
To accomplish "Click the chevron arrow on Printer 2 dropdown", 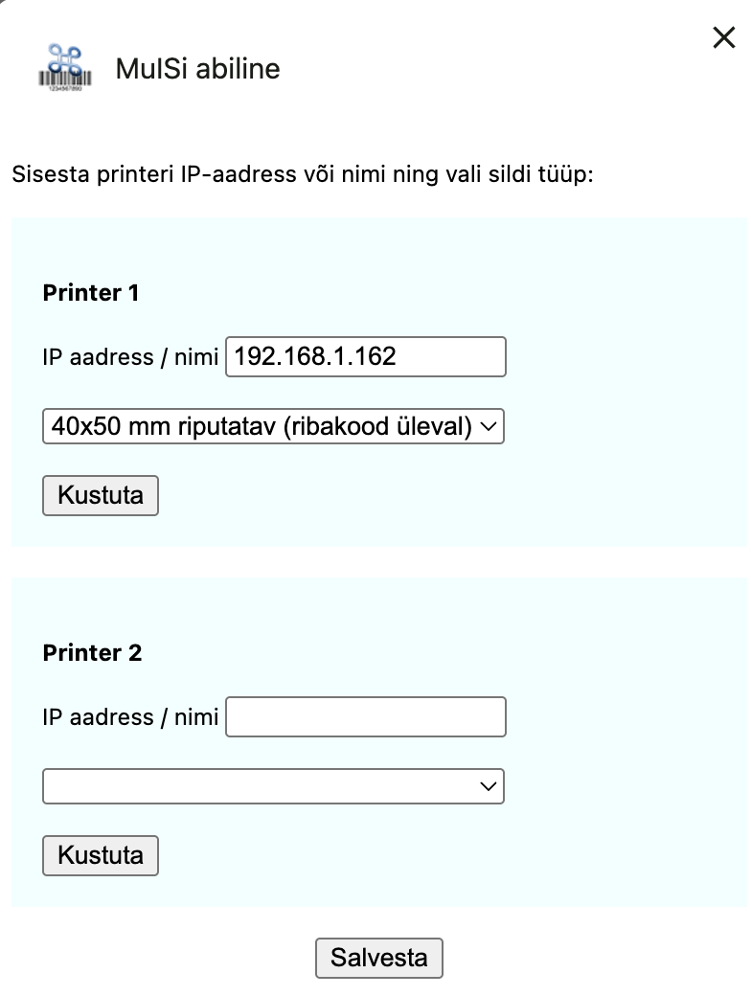I will 488,786.
